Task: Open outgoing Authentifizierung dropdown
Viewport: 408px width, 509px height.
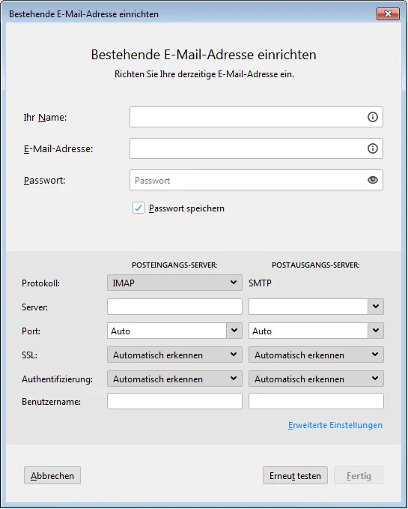Action: click(x=316, y=379)
